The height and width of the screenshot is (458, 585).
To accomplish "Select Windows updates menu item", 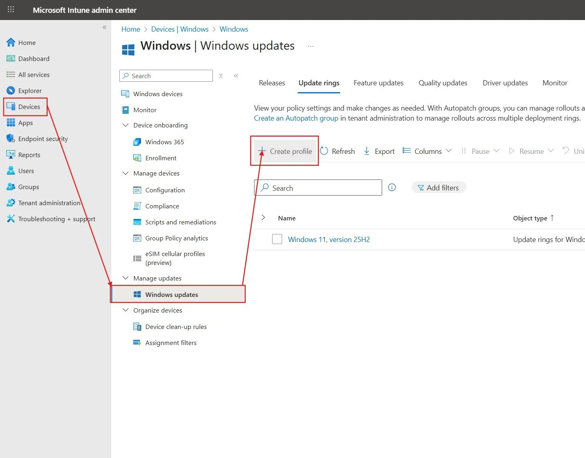I will 178,294.
